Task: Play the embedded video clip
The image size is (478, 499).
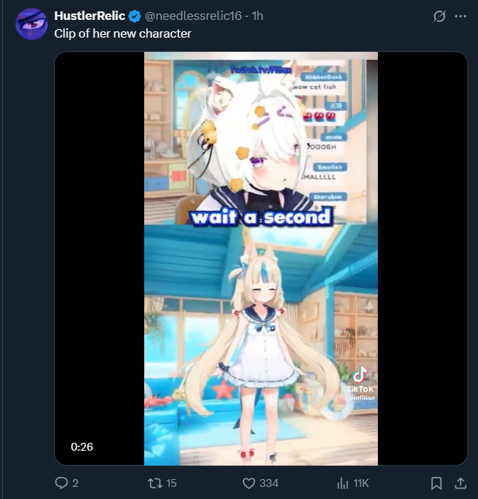Action: pyautogui.click(x=261, y=259)
